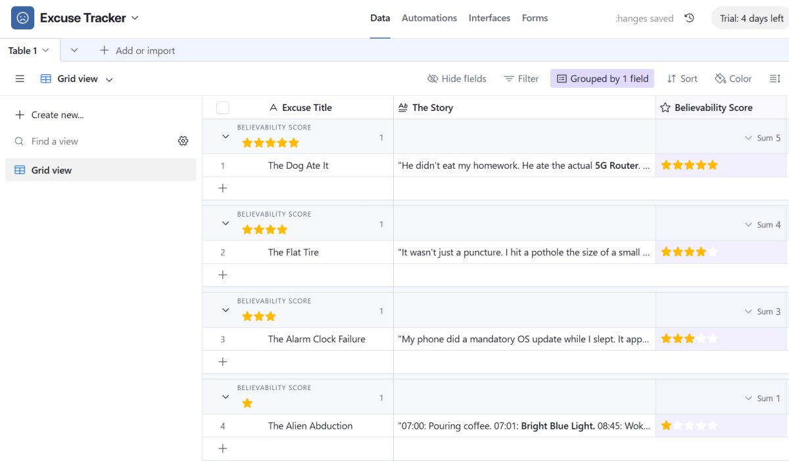Click Add or import button

pos(137,51)
